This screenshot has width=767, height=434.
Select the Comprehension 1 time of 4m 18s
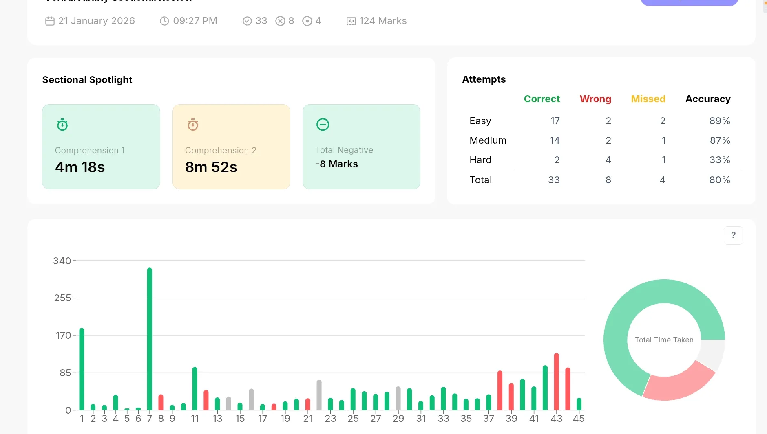80,167
